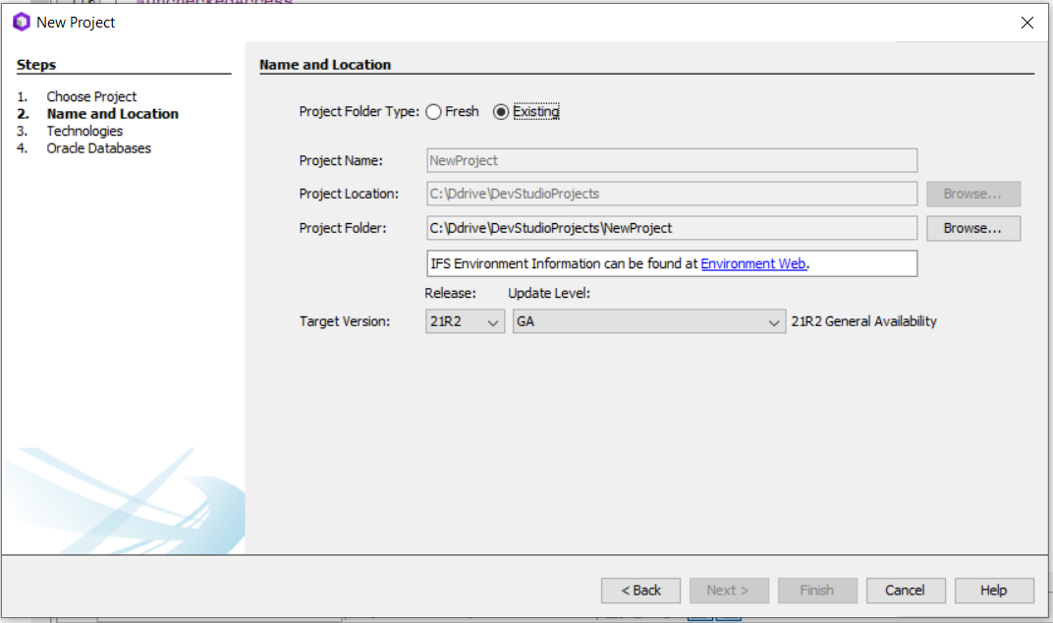Viewport: 1053px width, 623px height.
Task: Click the Project Folder path field
Action: [x=672, y=228]
